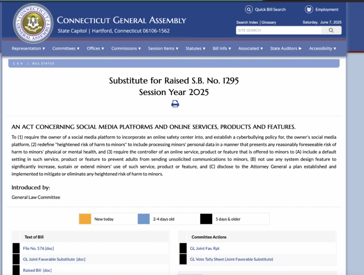This screenshot has height=275, width=364.
Task: Click the Committee Actions table header
Action: pyautogui.click(x=209, y=237)
